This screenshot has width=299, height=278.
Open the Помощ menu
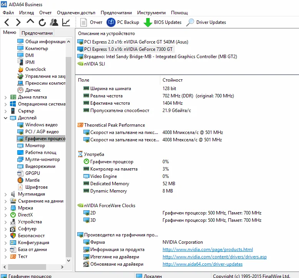coord(179,13)
